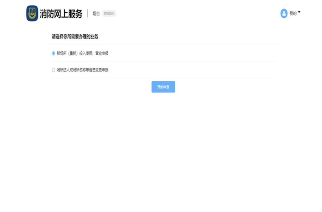Click the 烟台 city name
This screenshot has width=322, height=212.
(96, 13)
